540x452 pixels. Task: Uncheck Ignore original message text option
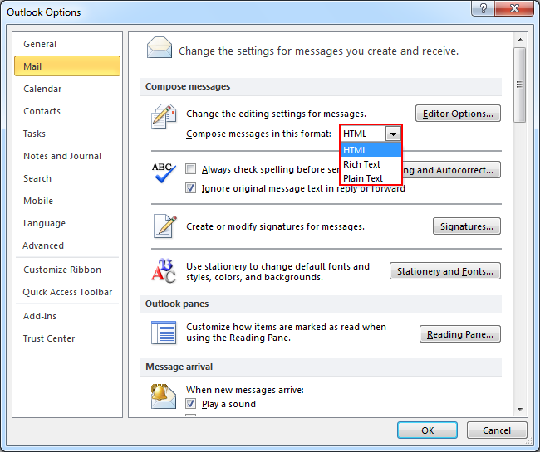coord(190,188)
